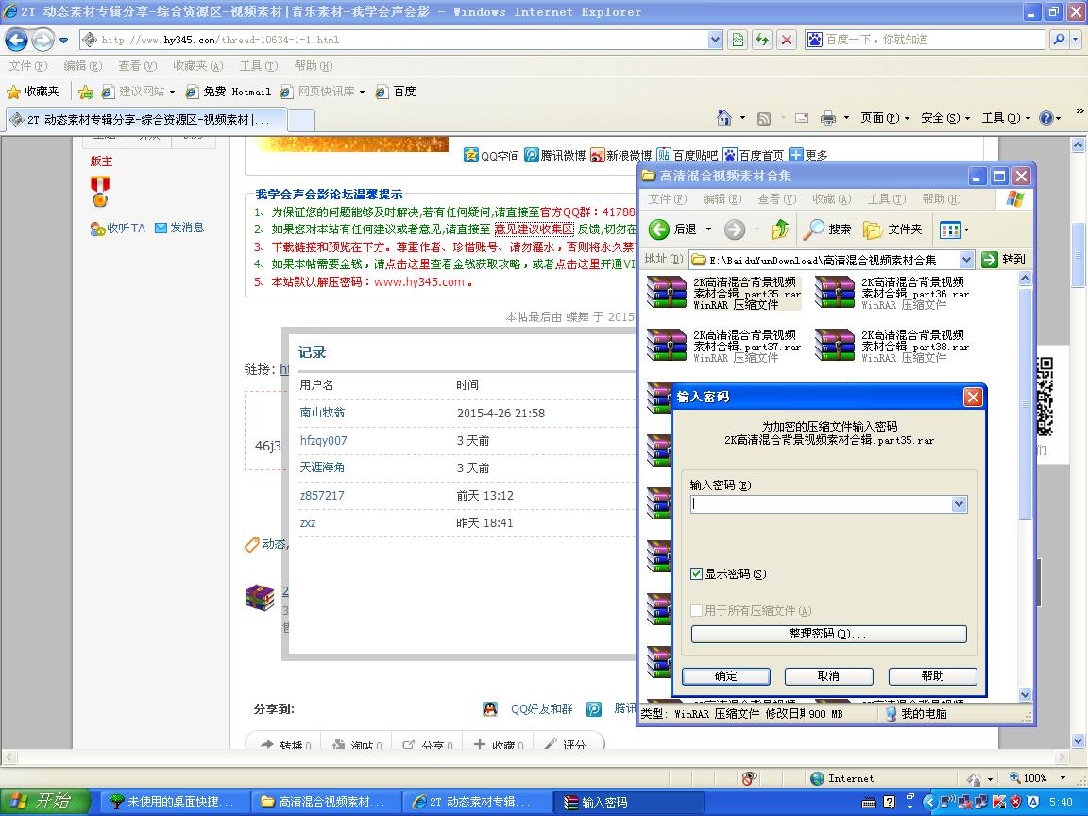Click the printer icon in IE command bar
The height and width of the screenshot is (816, 1088).
pyautogui.click(x=827, y=118)
